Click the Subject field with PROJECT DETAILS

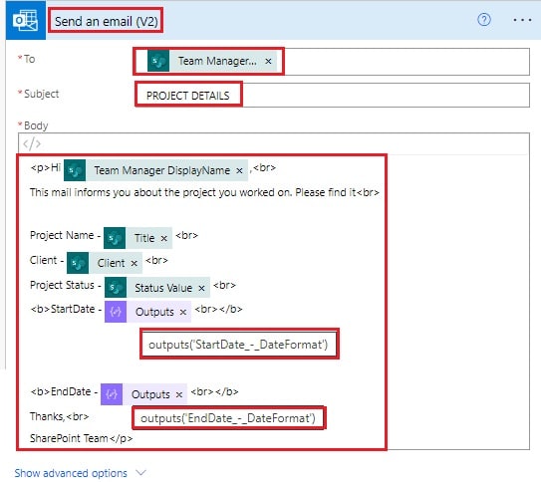[x=332, y=96]
